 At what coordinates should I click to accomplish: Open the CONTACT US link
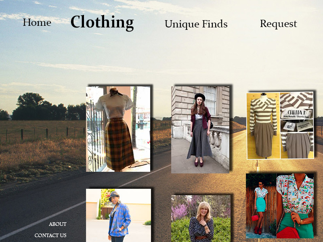click(50, 235)
